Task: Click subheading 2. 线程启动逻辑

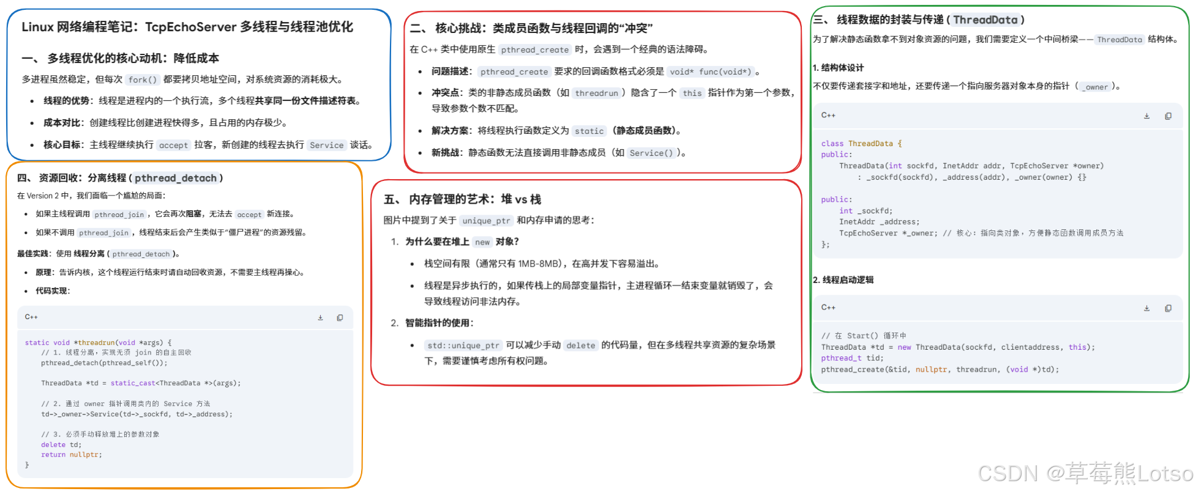Action: coord(843,280)
